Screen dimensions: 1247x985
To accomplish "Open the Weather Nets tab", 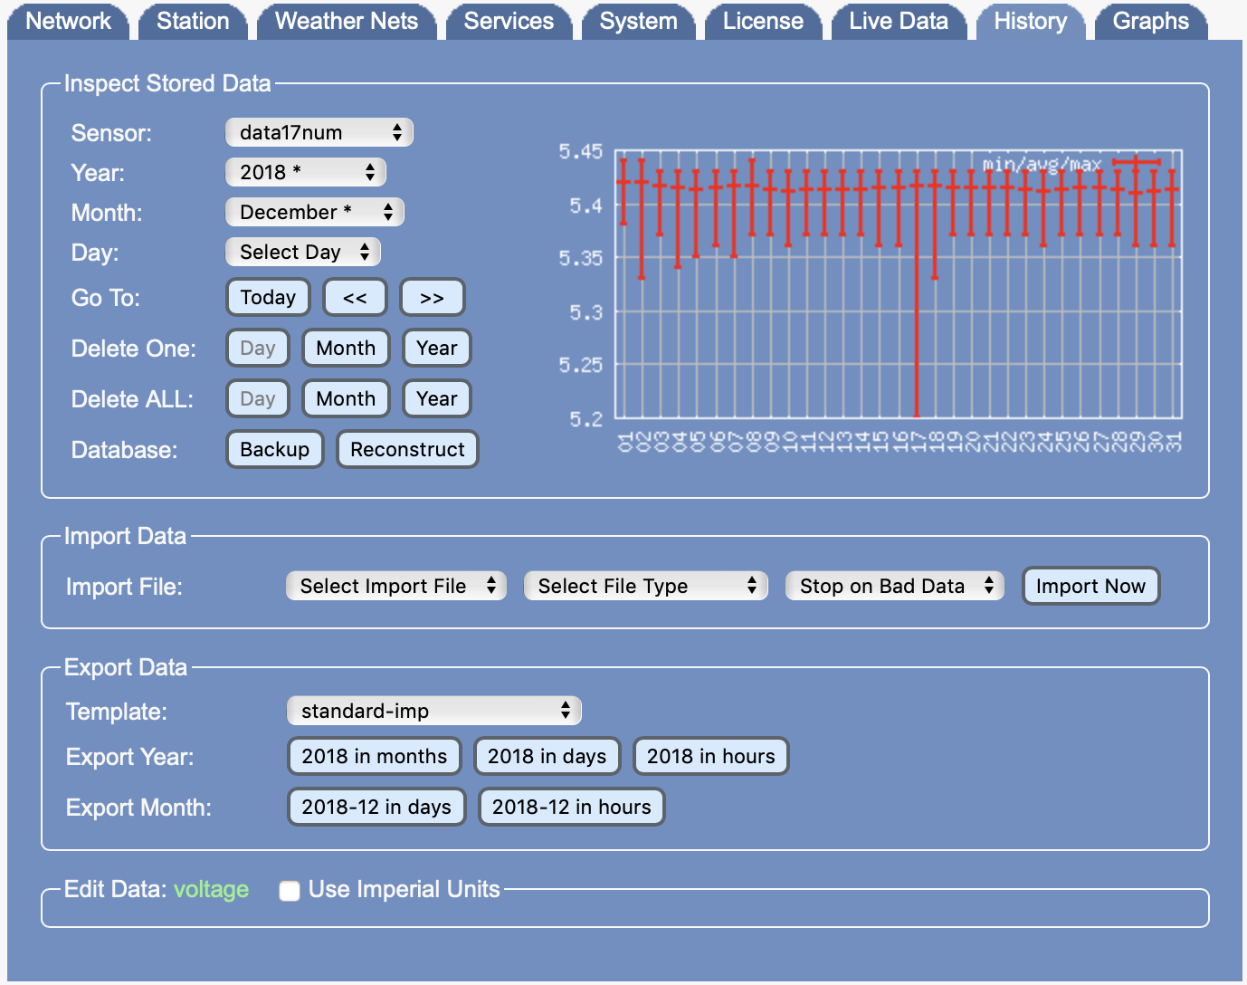I will click(x=347, y=21).
